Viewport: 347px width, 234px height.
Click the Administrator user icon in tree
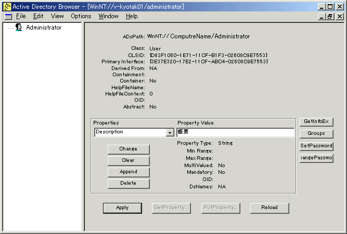click(19, 27)
